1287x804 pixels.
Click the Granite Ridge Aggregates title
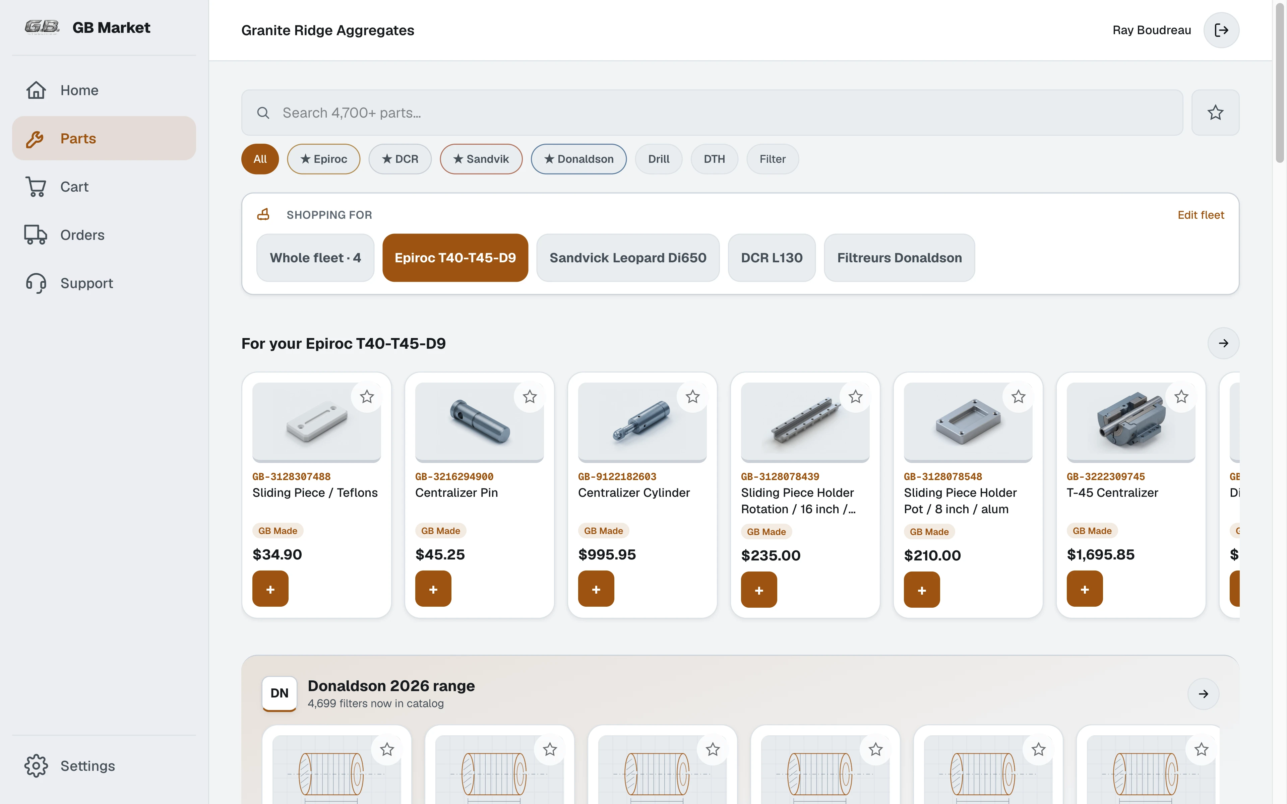pyautogui.click(x=327, y=30)
